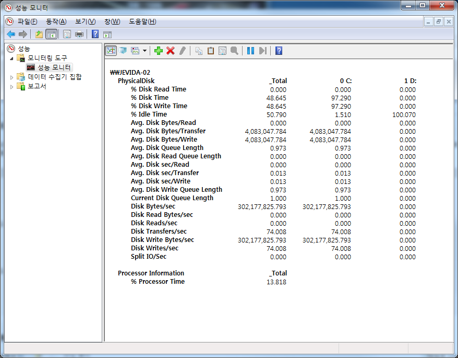Screen dimensions: 458x358
Task: Toggle the Show/Hide Console Tree icon
Action: pos(52,34)
